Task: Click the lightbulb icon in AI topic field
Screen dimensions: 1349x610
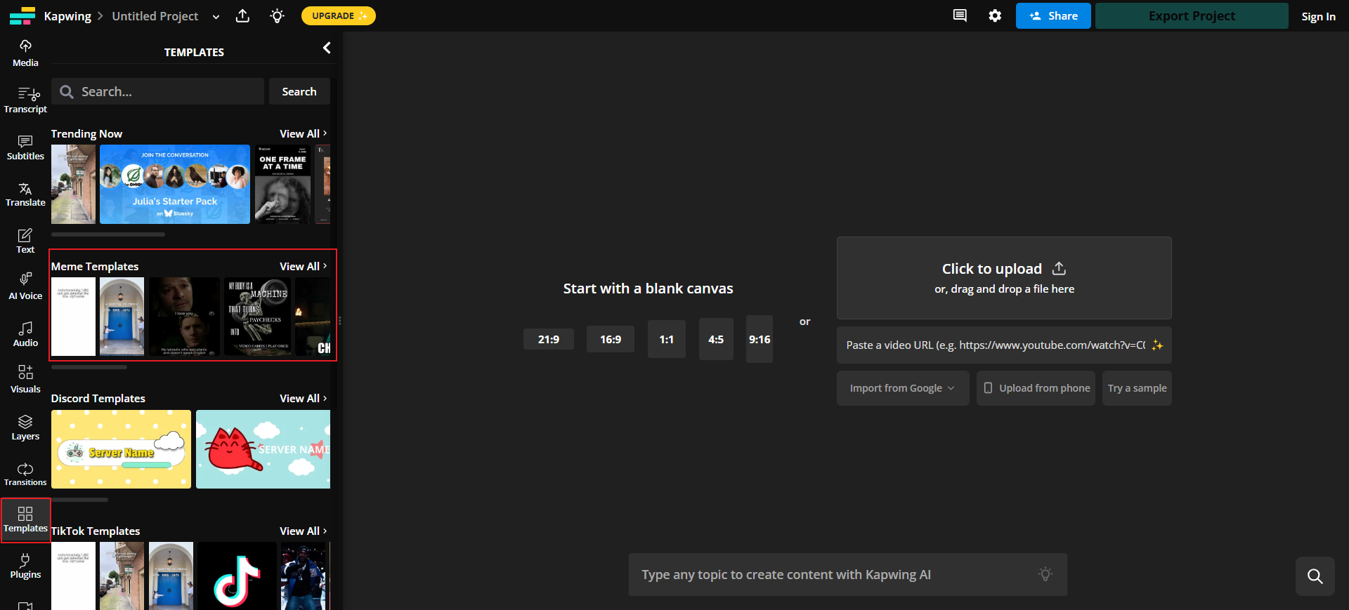Action: click(x=1045, y=574)
